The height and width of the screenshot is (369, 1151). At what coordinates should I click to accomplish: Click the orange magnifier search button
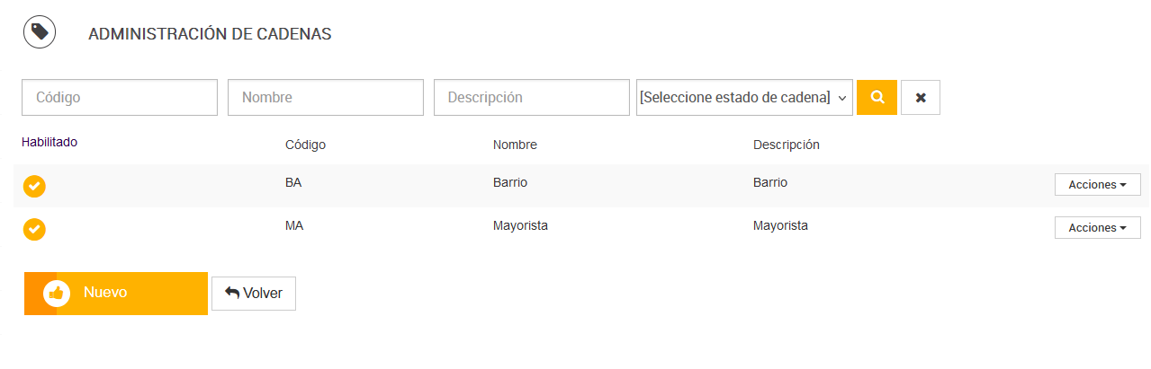(877, 97)
